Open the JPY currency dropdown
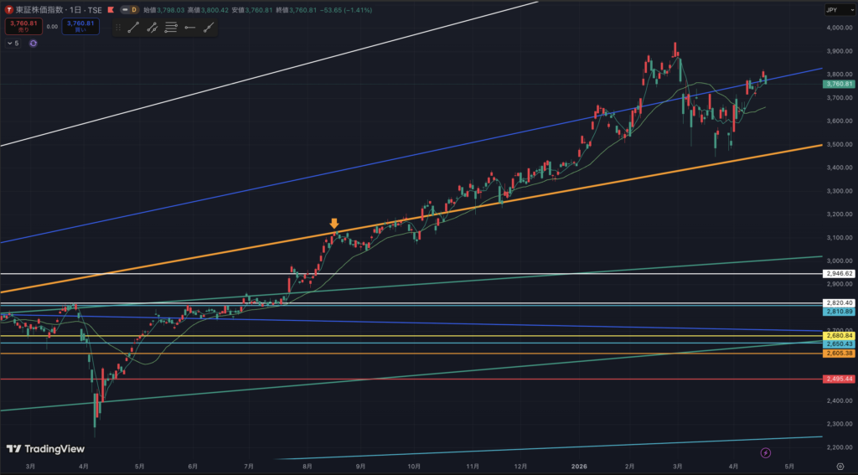The image size is (858, 475). click(x=838, y=11)
